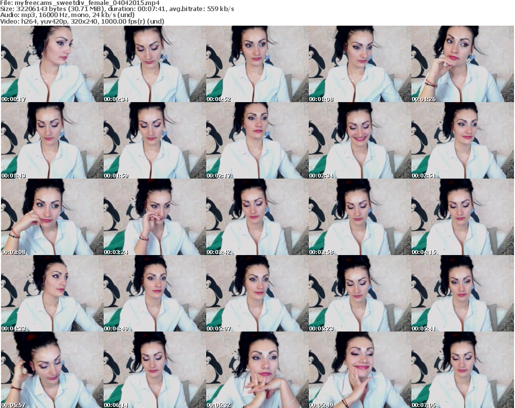
Task: Select the thumbnail timestamped 00:03:08
Action: [x=52, y=217]
